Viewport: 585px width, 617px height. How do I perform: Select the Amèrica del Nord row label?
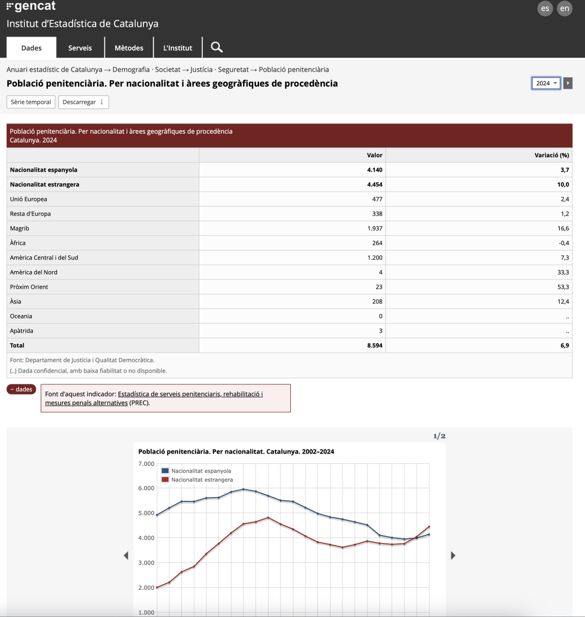point(33,272)
